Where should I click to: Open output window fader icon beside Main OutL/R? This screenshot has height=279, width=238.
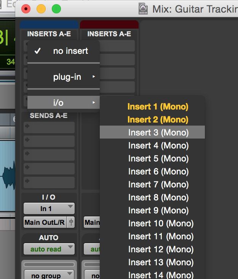71,222
